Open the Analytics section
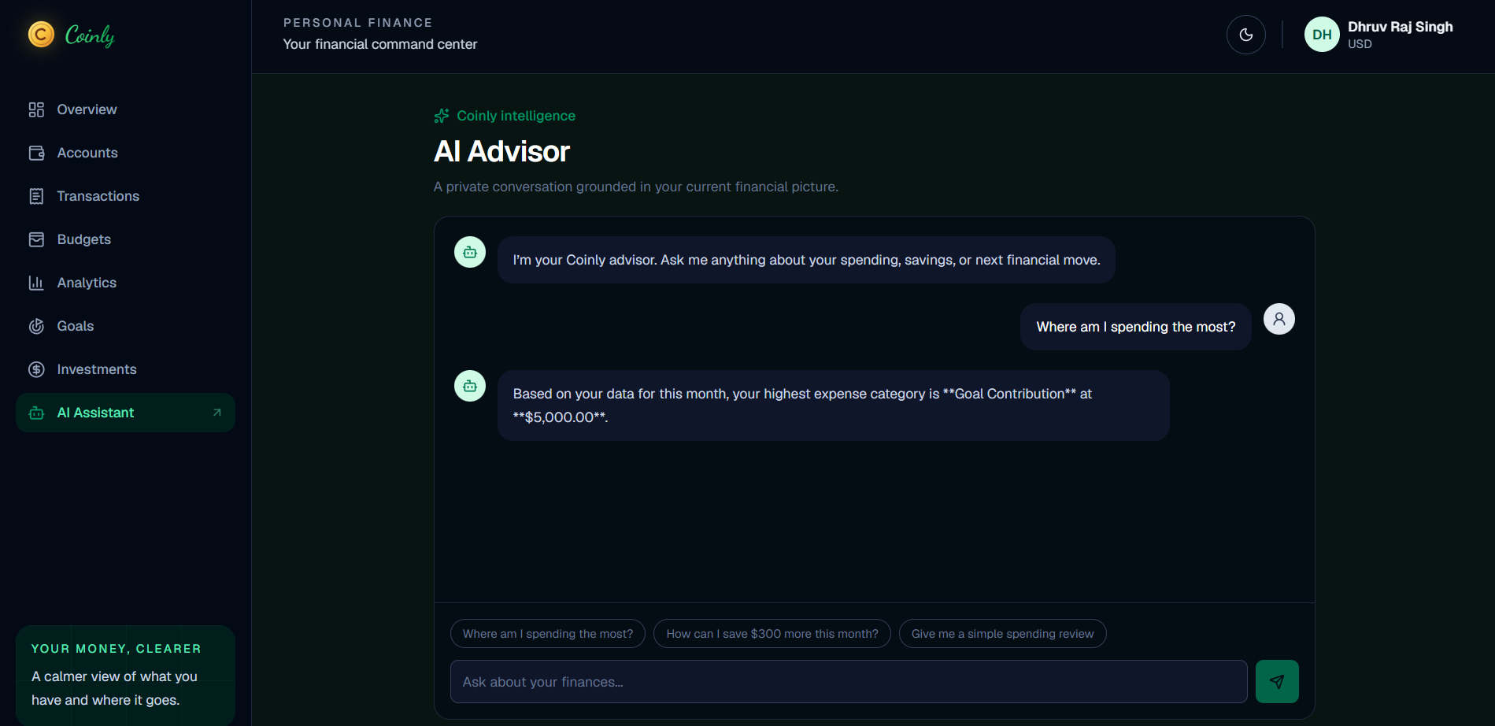Screen dimensions: 1495x726 125,283
